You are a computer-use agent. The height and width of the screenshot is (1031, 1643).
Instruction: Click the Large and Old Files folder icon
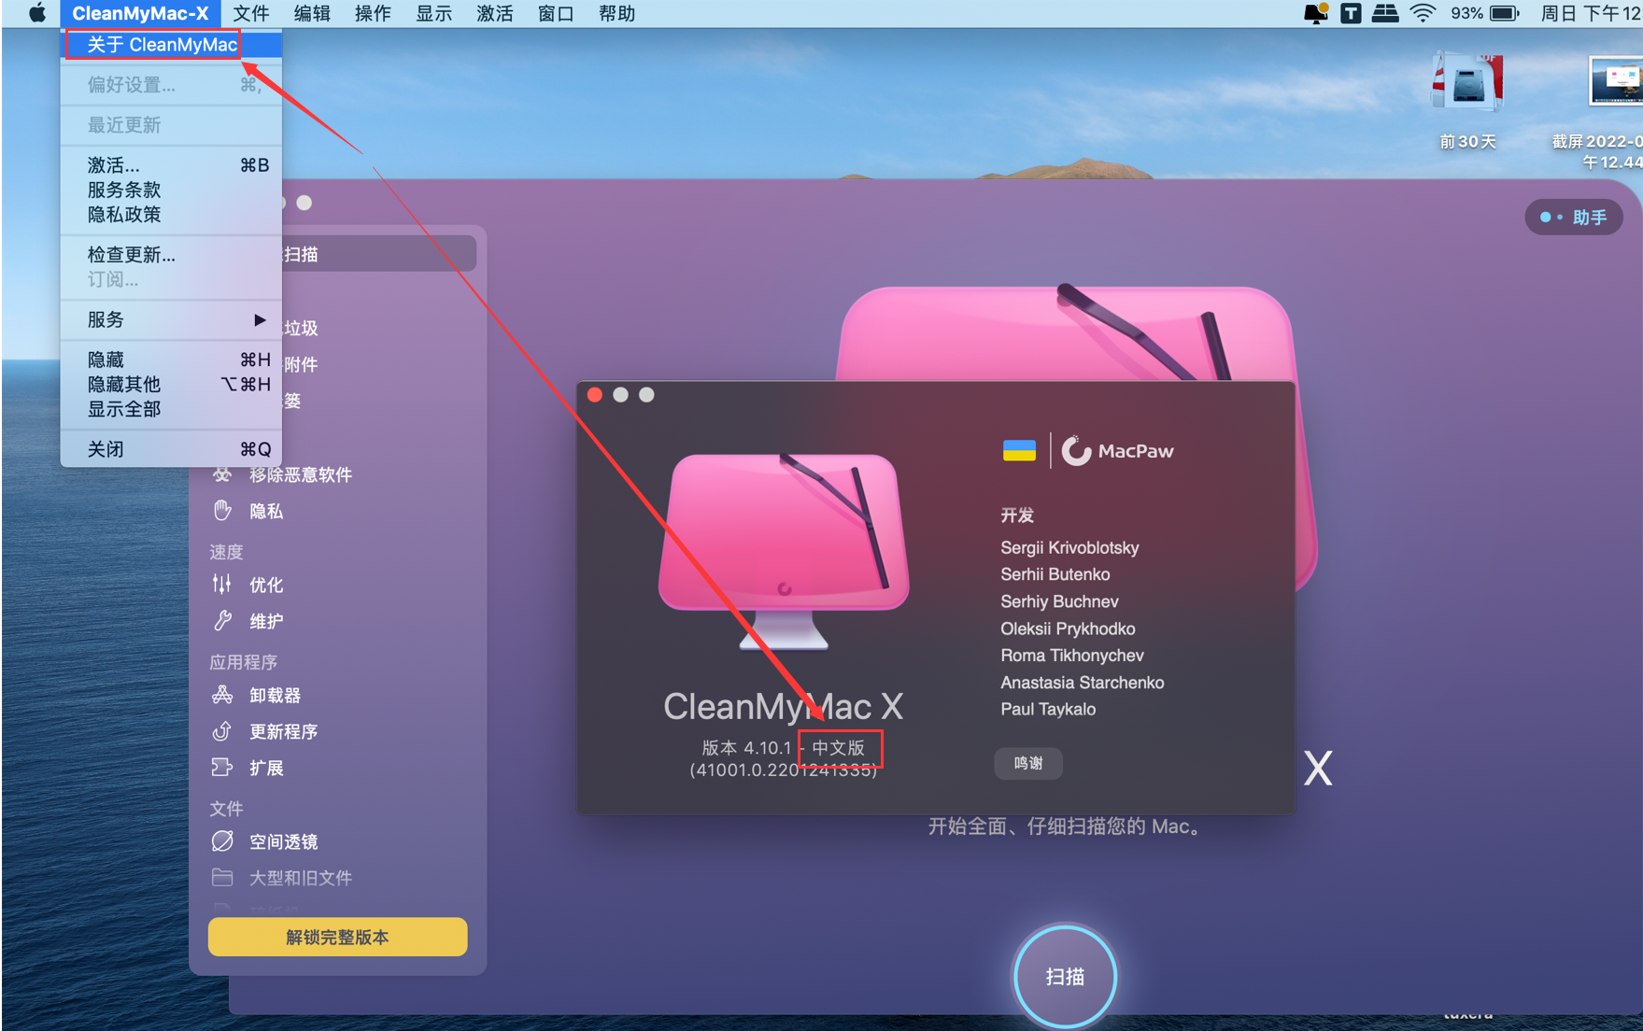222,878
